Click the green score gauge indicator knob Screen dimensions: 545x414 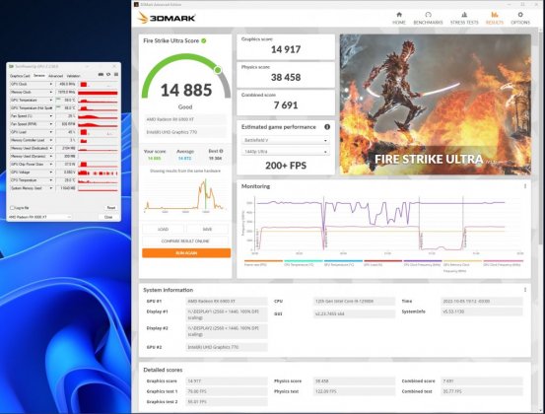[x=218, y=70]
